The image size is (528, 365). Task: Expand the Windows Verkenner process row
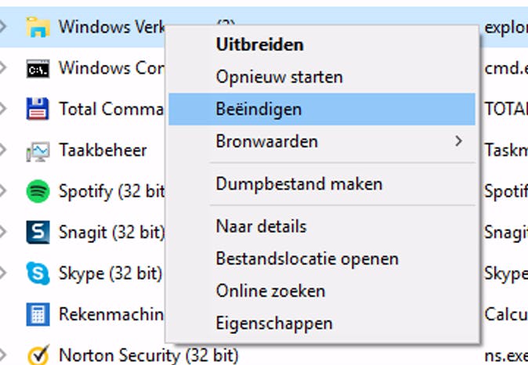tap(4, 27)
